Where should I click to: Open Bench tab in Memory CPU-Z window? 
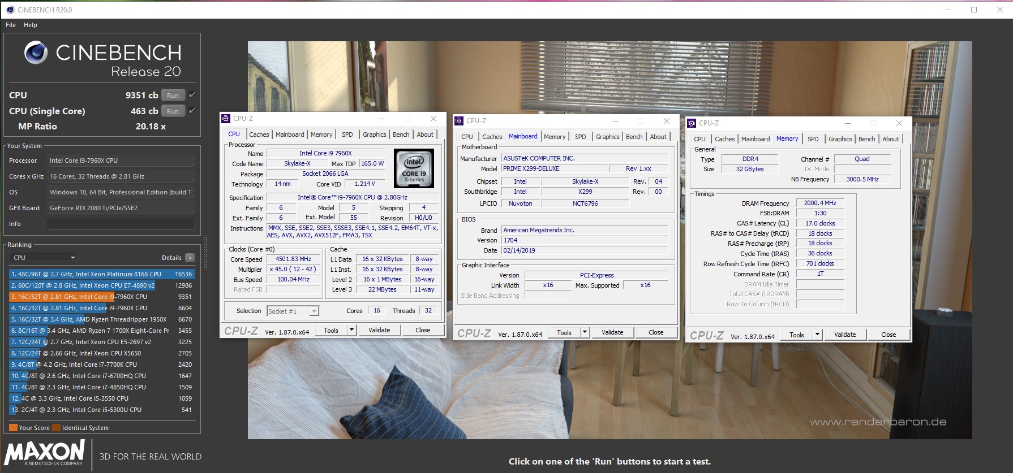(867, 139)
